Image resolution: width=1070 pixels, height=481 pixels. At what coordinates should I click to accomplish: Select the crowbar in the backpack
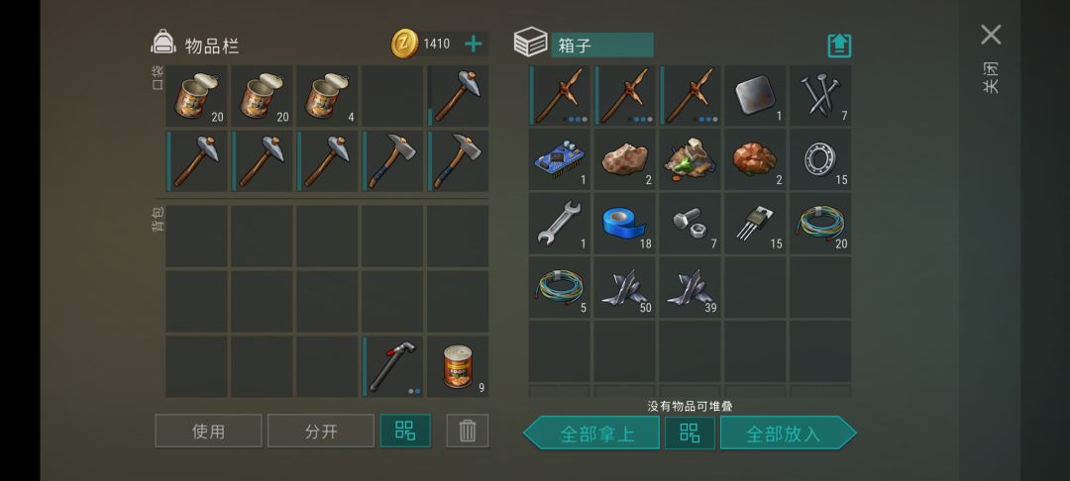[392, 366]
